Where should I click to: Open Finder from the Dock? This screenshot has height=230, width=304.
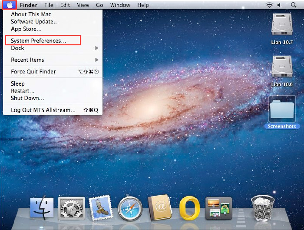coord(42,208)
